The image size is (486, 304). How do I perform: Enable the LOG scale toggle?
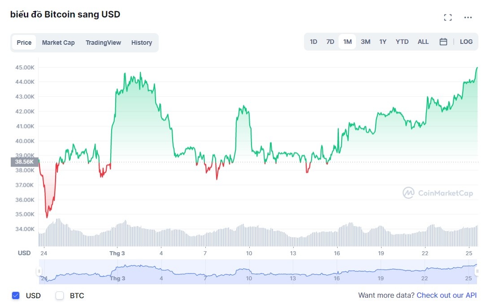pos(466,41)
